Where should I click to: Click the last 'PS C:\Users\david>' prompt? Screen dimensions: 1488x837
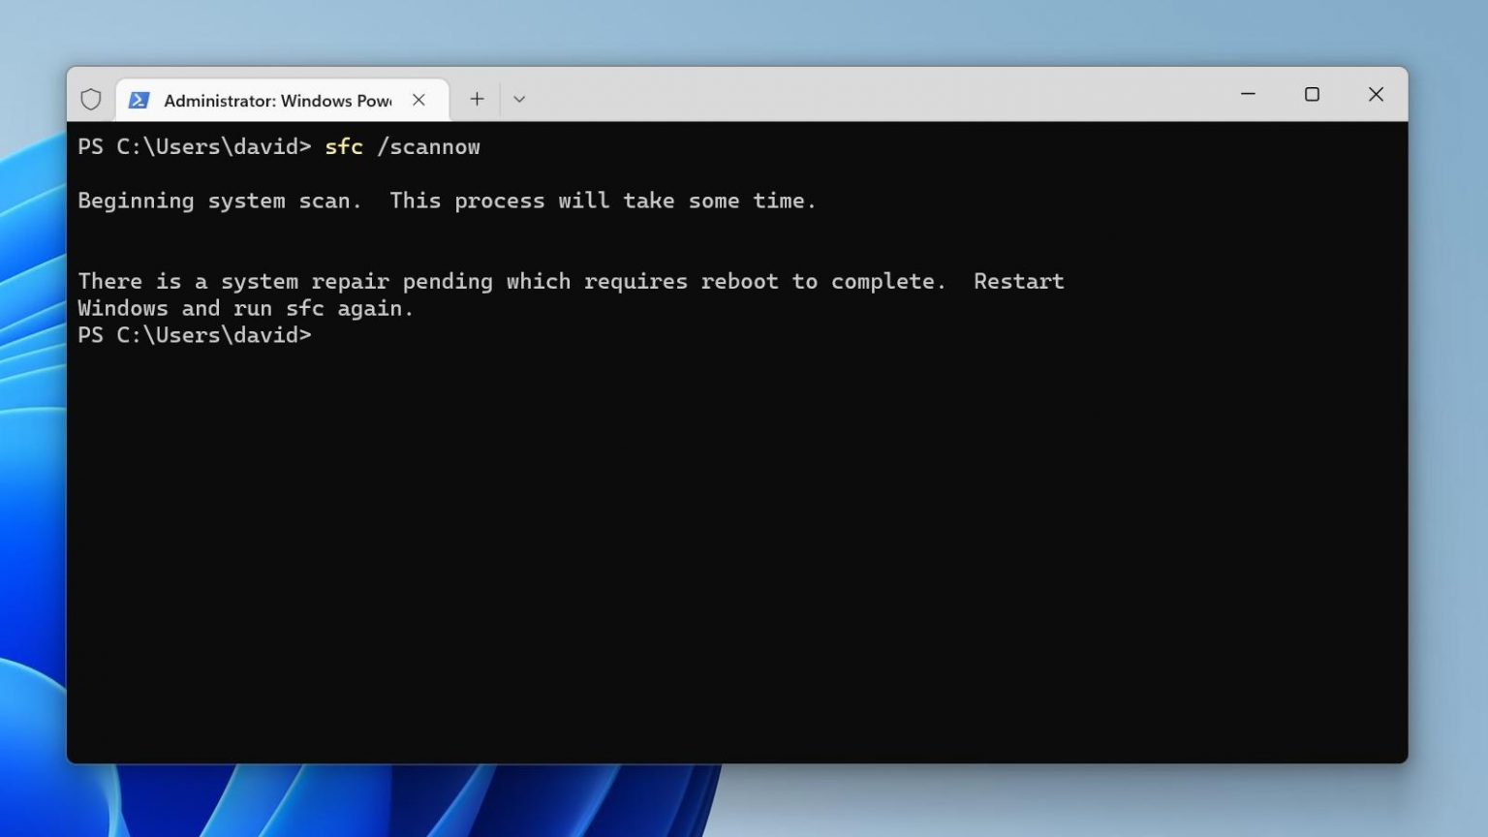[x=195, y=335]
